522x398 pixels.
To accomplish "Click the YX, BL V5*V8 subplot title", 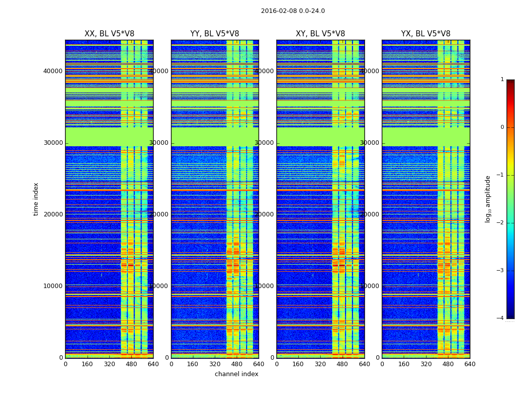I will point(426,34).
